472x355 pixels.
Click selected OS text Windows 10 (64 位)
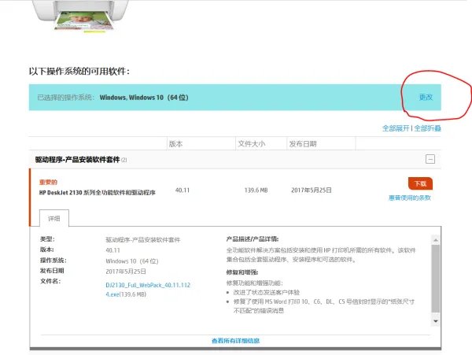[144, 98]
